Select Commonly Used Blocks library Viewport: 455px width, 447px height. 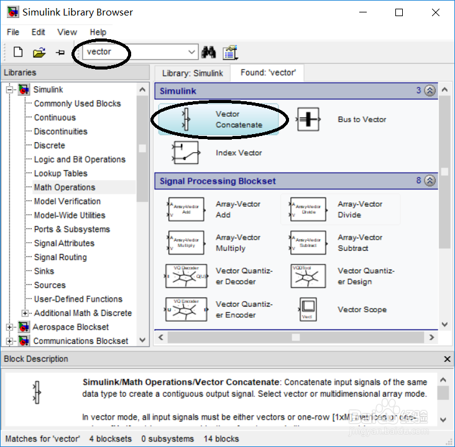point(77,104)
